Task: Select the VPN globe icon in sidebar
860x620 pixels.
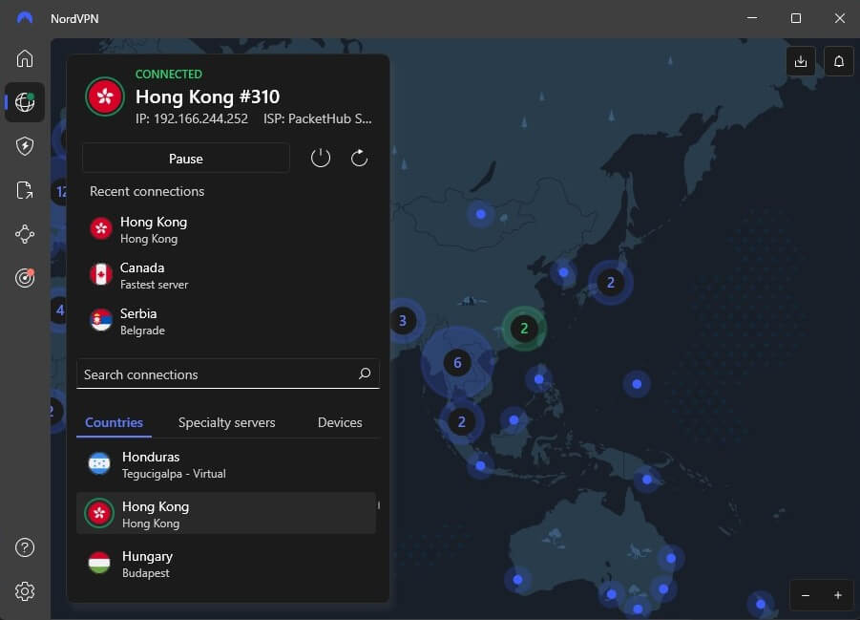Action: (x=25, y=102)
